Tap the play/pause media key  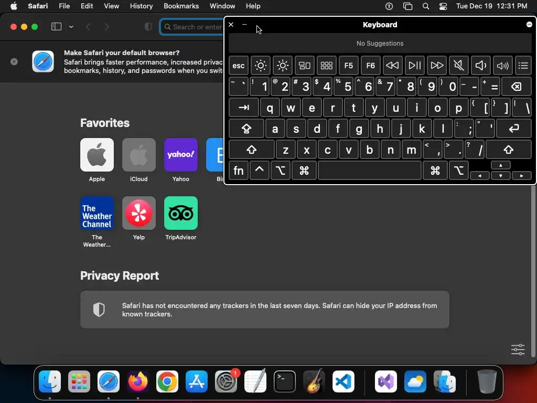(x=415, y=66)
